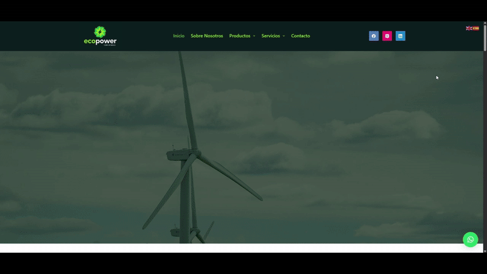487x274 pixels.
Task: Open the Servicios menu item
Action: [x=270, y=36]
